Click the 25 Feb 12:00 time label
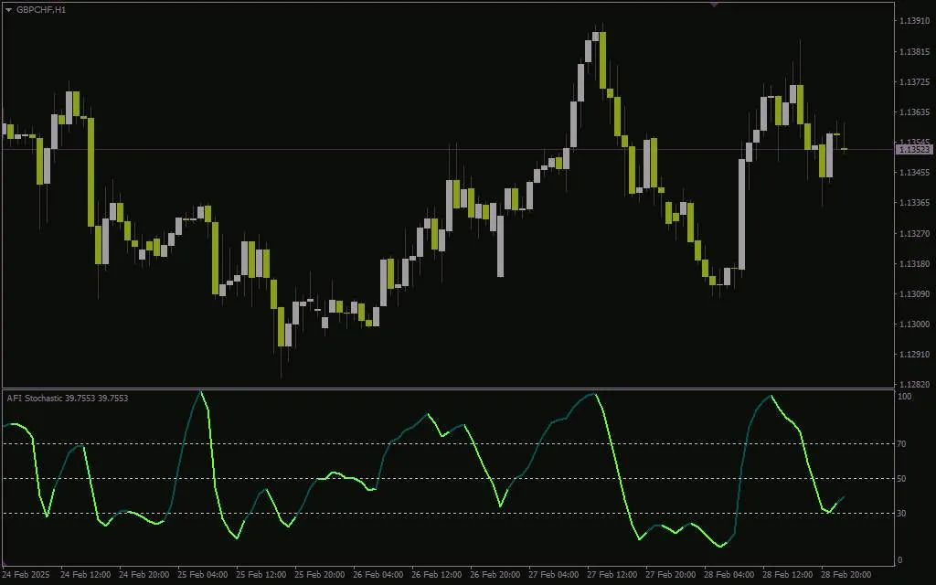Screen dimensions: 936x585 pos(261,575)
